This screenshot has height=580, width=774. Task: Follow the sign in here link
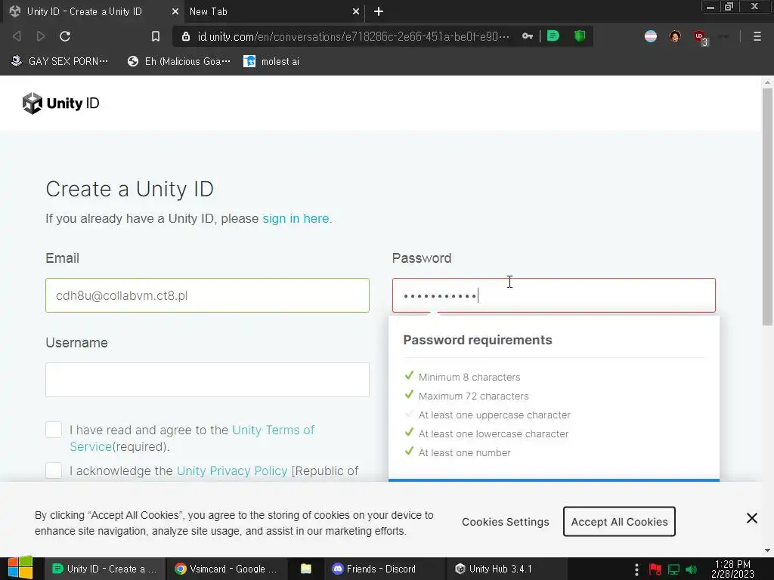pos(296,218)
